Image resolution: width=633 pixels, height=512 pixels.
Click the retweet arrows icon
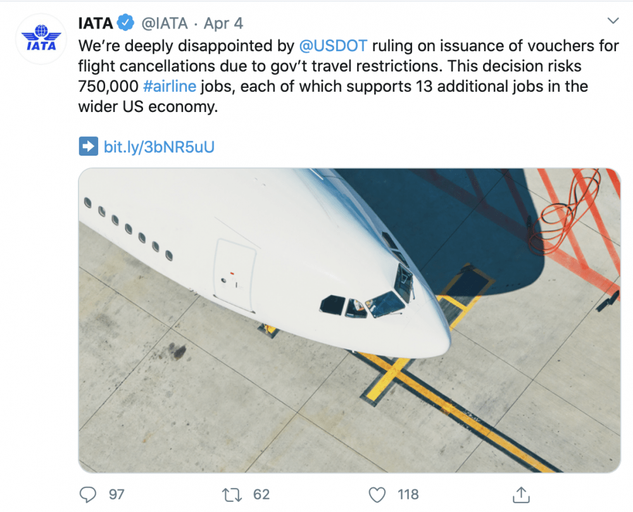pyautogui.click(x=232, y=495)
